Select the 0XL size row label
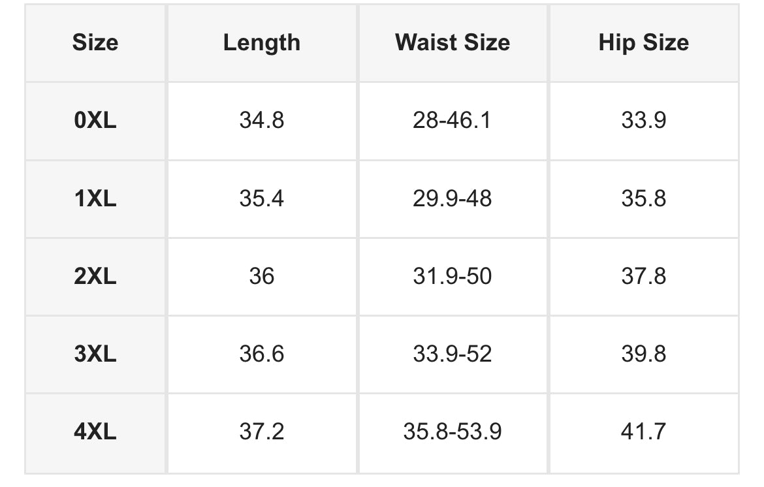This screenshot has width=764, height=487. (95, 120)
